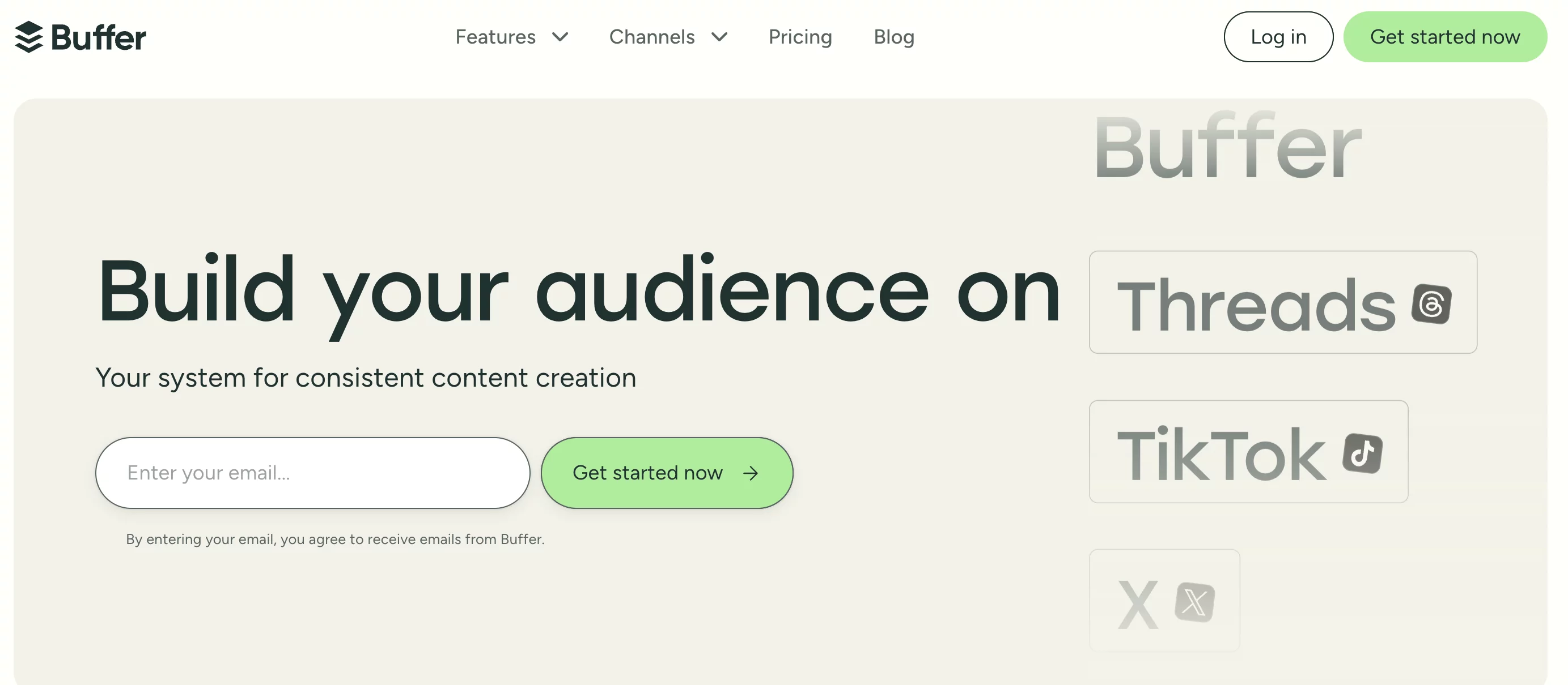Click the Threads channel card
Screen dimensions: 1568x685
point(1282,302)
